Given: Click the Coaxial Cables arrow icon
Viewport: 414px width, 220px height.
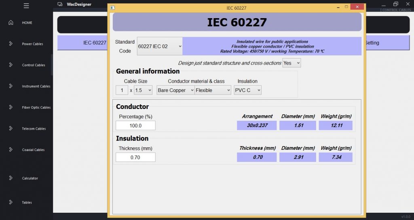Looking at the screenshot, I should tap(11, 150).
